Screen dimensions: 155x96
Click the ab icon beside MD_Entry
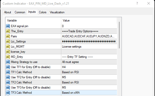8,57
